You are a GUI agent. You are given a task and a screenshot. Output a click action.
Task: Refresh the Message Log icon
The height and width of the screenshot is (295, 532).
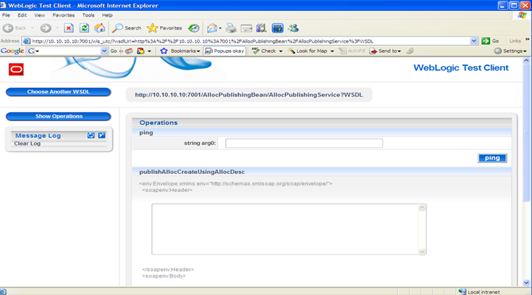pyautogui.click(x=91, y=136)
